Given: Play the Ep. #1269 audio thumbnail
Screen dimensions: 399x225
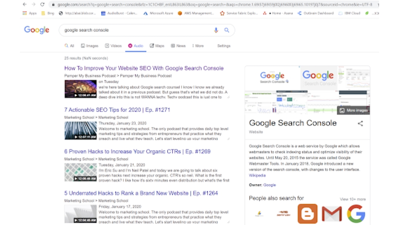Looking at the screenshot, I should point(81,172).
